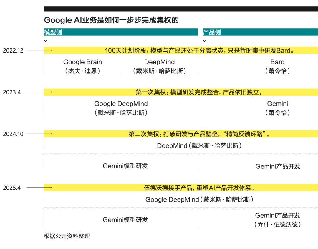Jump to the 2024.10 timeline marker
Screen dimensions: 318x249
(x=13, y=134)
